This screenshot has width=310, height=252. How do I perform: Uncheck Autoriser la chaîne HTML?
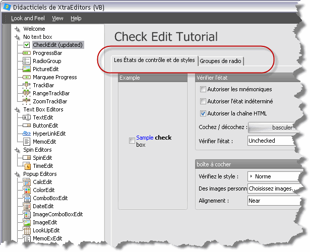click(x=203, y=113)
